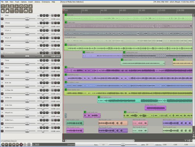Click the horizontal arrange scrollbar
Screen dimensions: 195x147
tap(100, 140)
